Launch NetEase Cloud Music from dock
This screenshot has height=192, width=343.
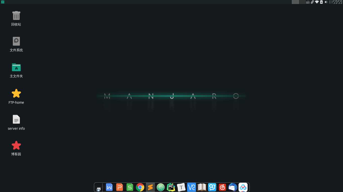(x=222, y=187)
